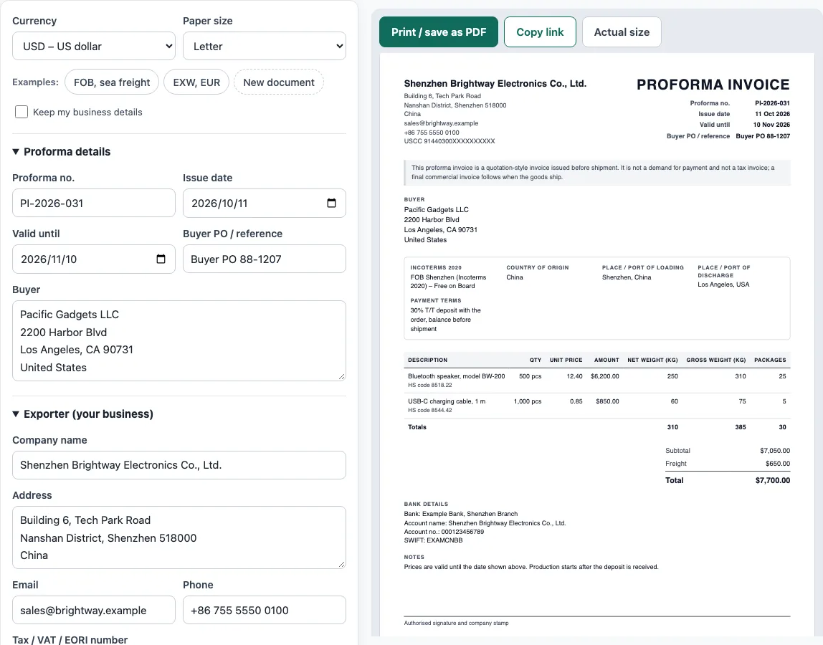Image resolution: width=823 pixels, height=645 pixels.
Task: Click the Actual size button
Action: (x=622, y=32)
